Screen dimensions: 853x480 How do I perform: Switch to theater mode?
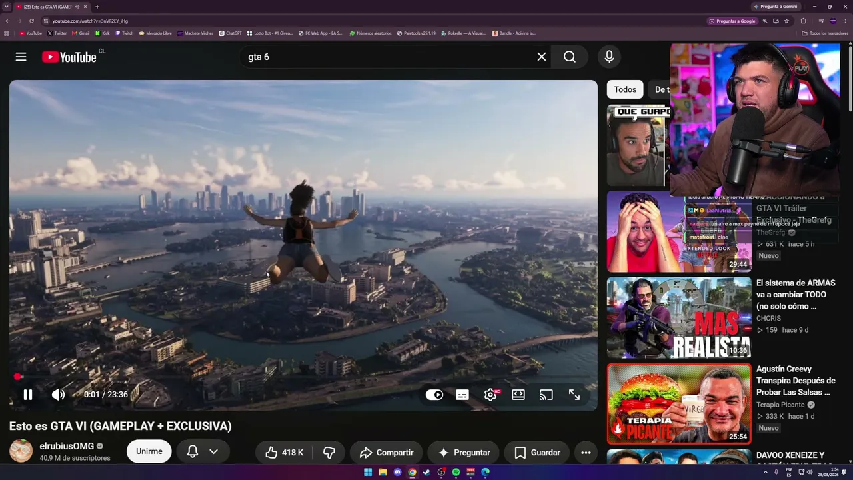[x=518, y=395]
